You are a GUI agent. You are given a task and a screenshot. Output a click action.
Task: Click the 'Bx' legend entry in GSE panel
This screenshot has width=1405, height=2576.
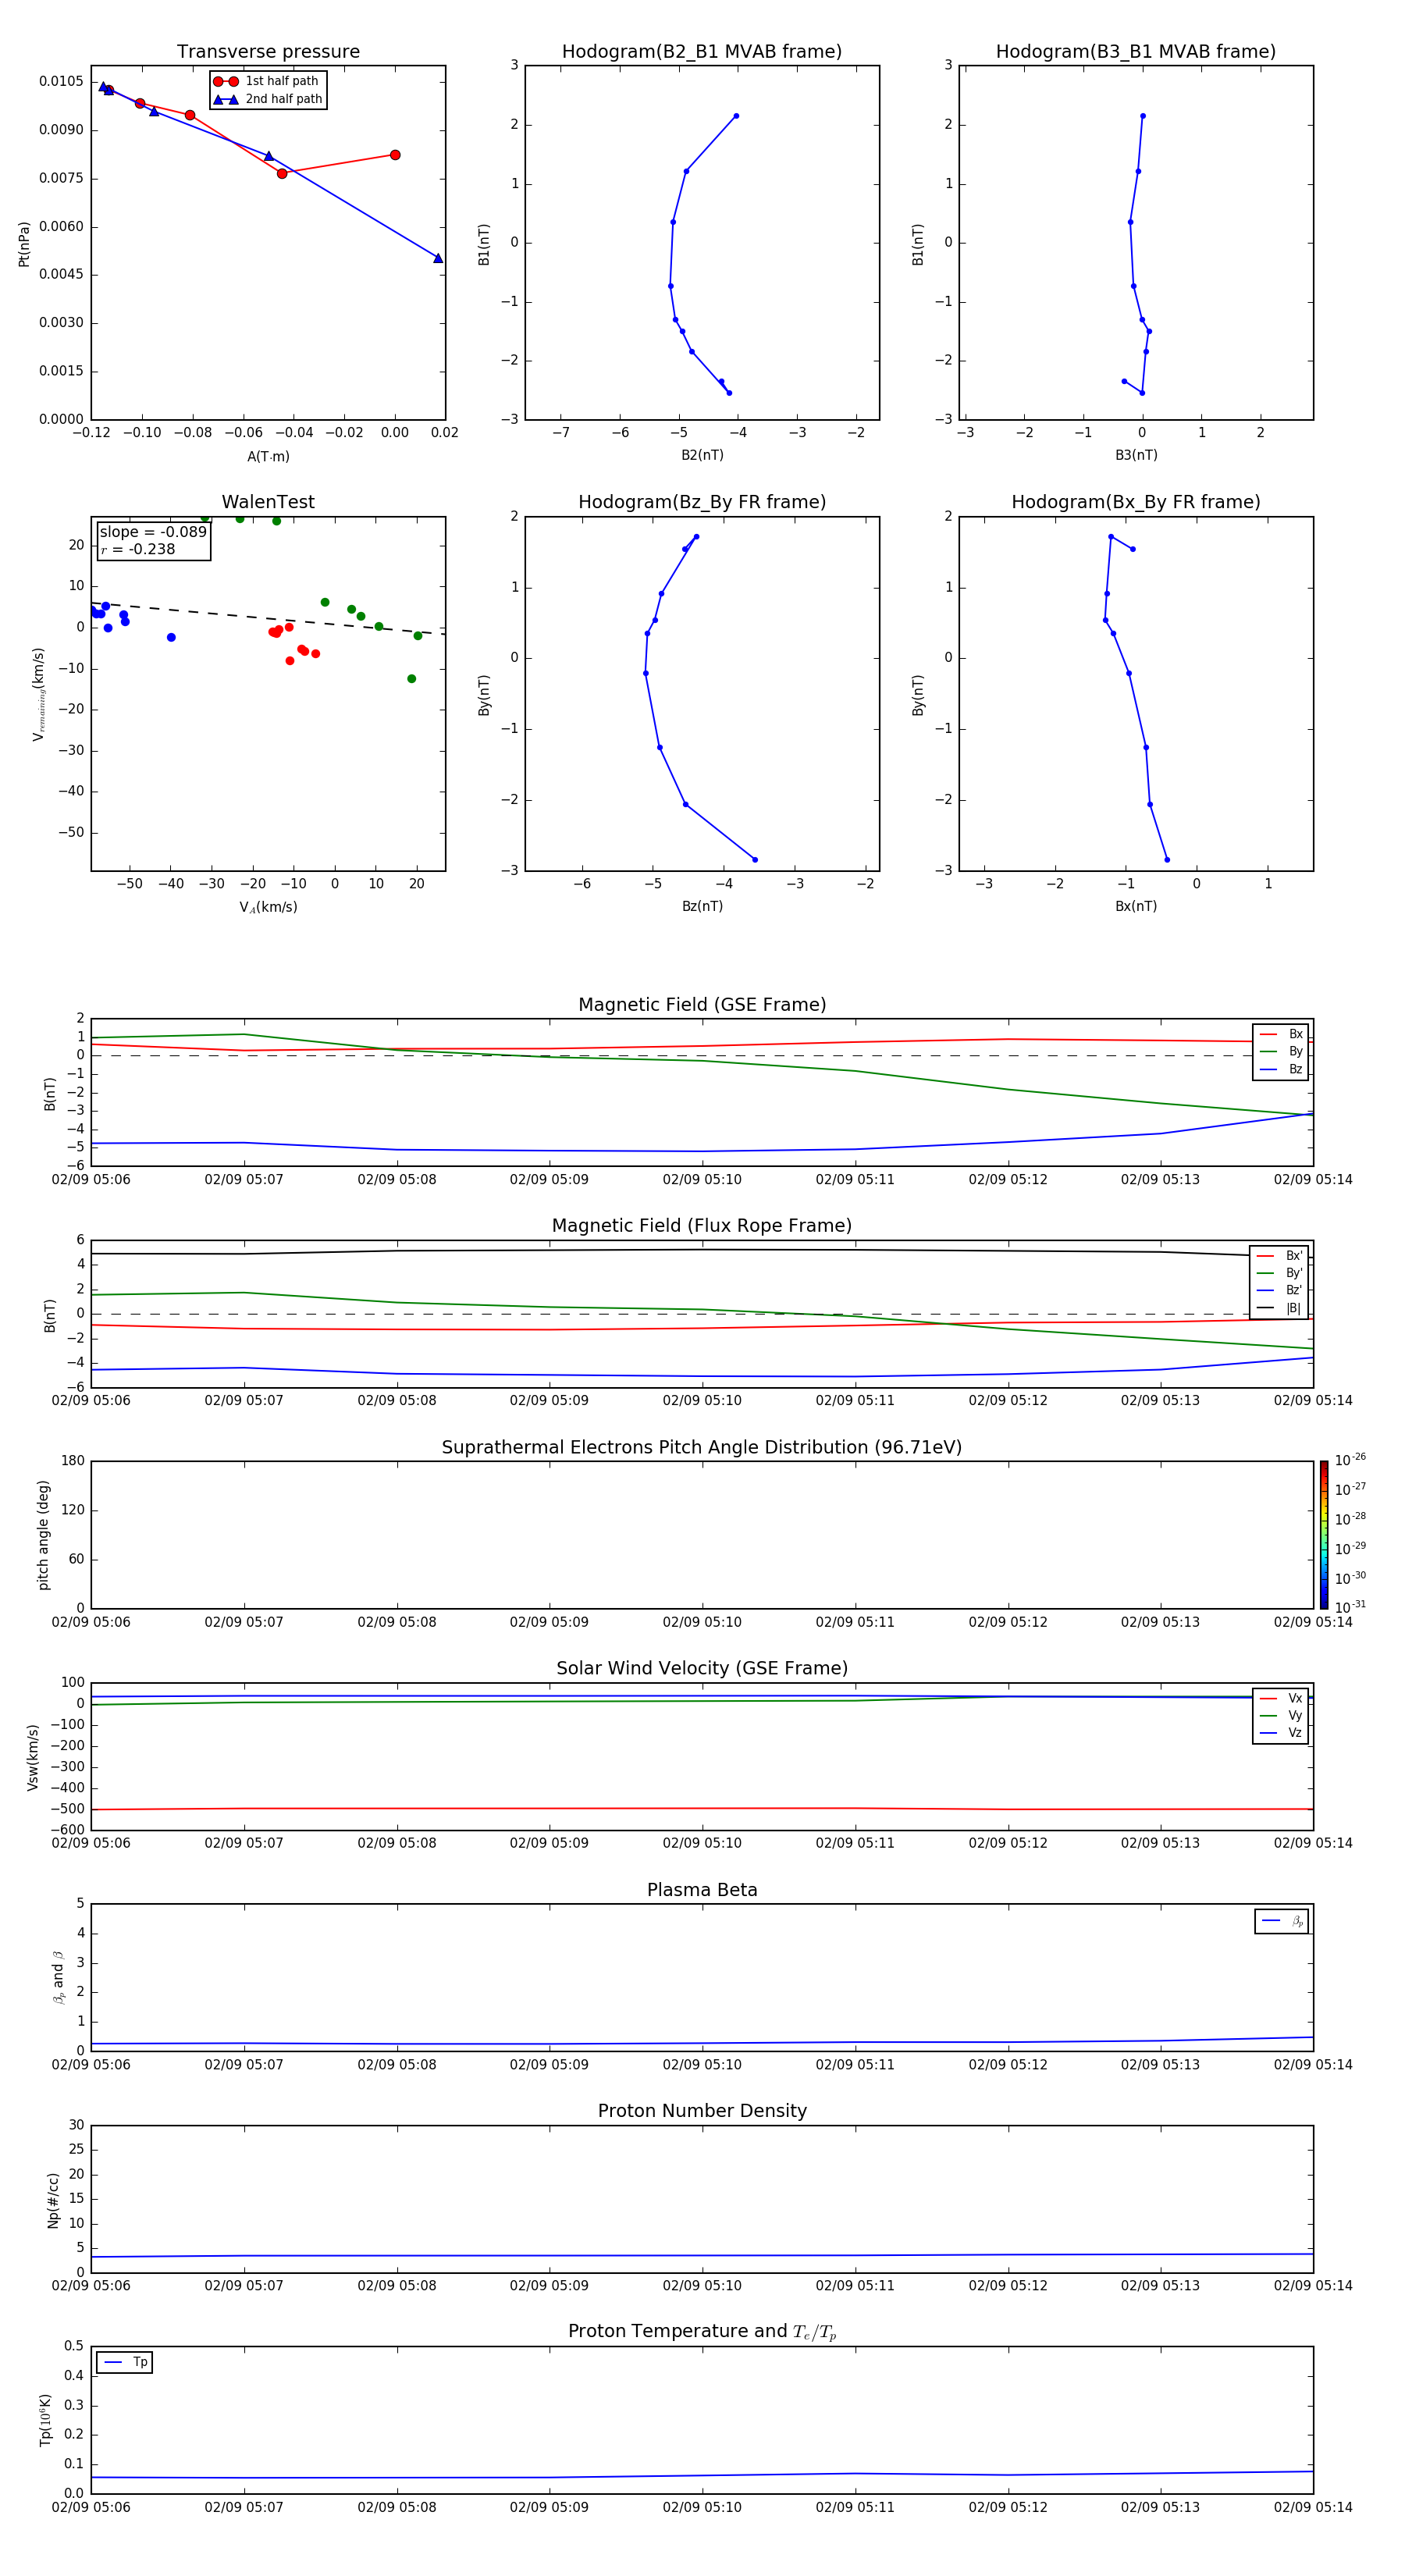click(x=1281, y=1034)
